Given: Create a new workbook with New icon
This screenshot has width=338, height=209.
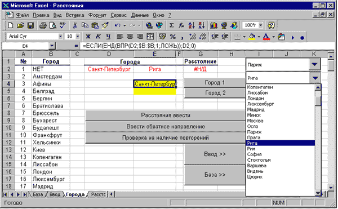Looking at the screenshot, I should pyautogui.click(x=10, y=25).
